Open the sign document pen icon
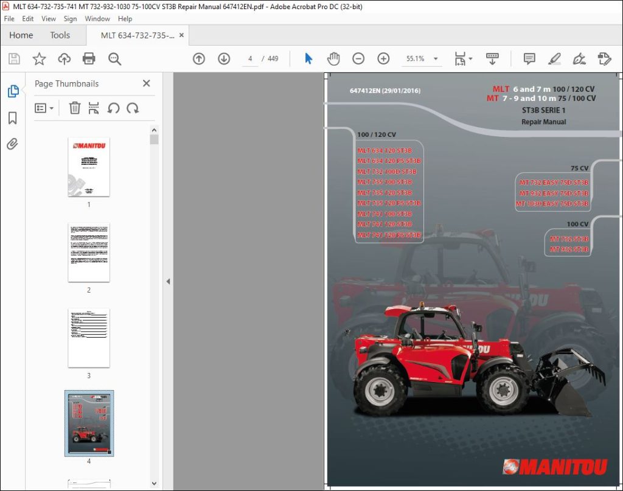This screenshot has width=623, height=491. [x=579, y=59]
